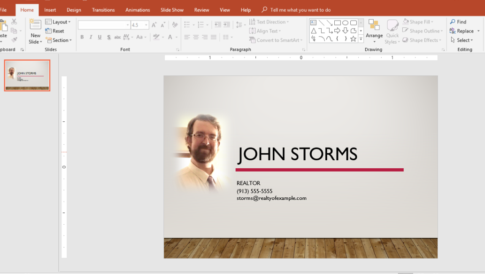The image size is (485, 274).
Task: Toggle Bold formatting
Action: [x=82, y=37]
